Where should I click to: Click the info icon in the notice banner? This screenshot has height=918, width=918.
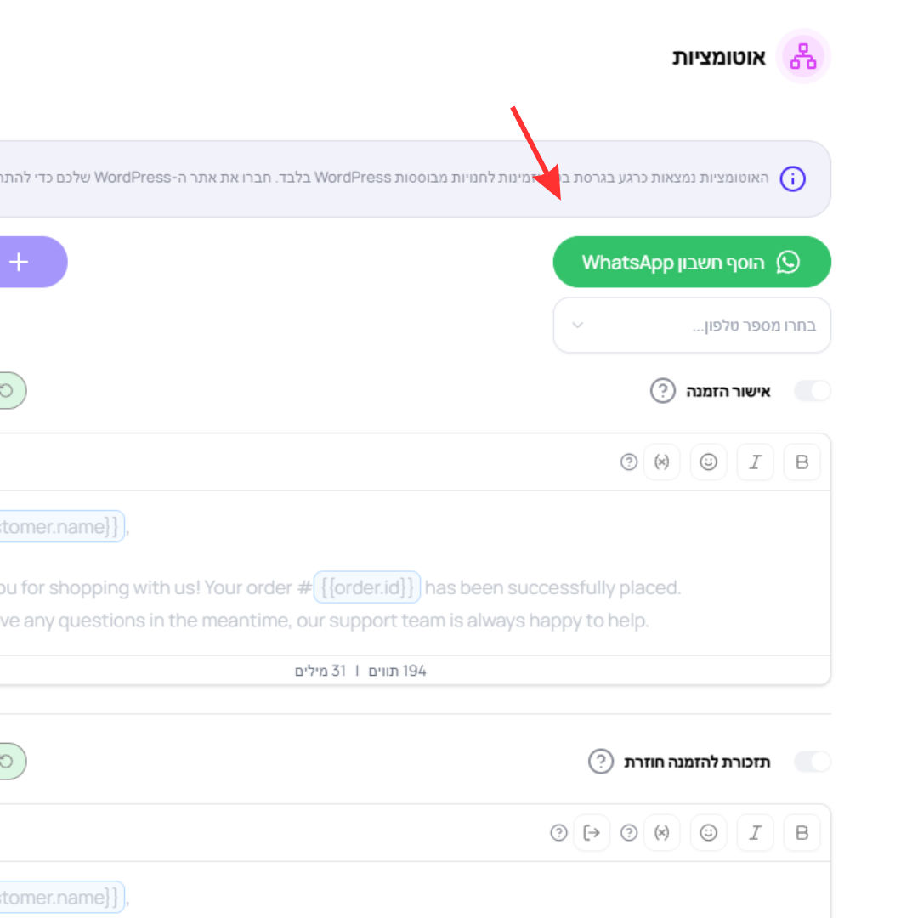[793, 178]
